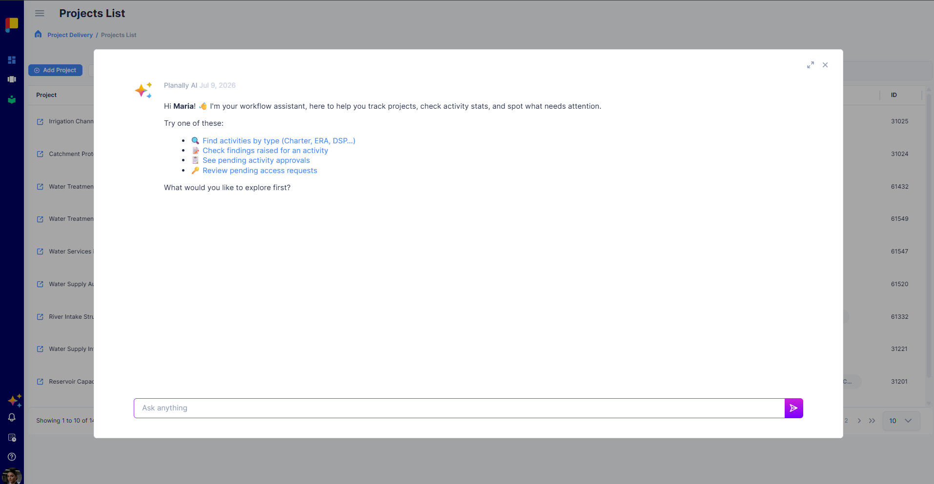
Task: Open the hamburger menu icon
Action: pos(40,13)
